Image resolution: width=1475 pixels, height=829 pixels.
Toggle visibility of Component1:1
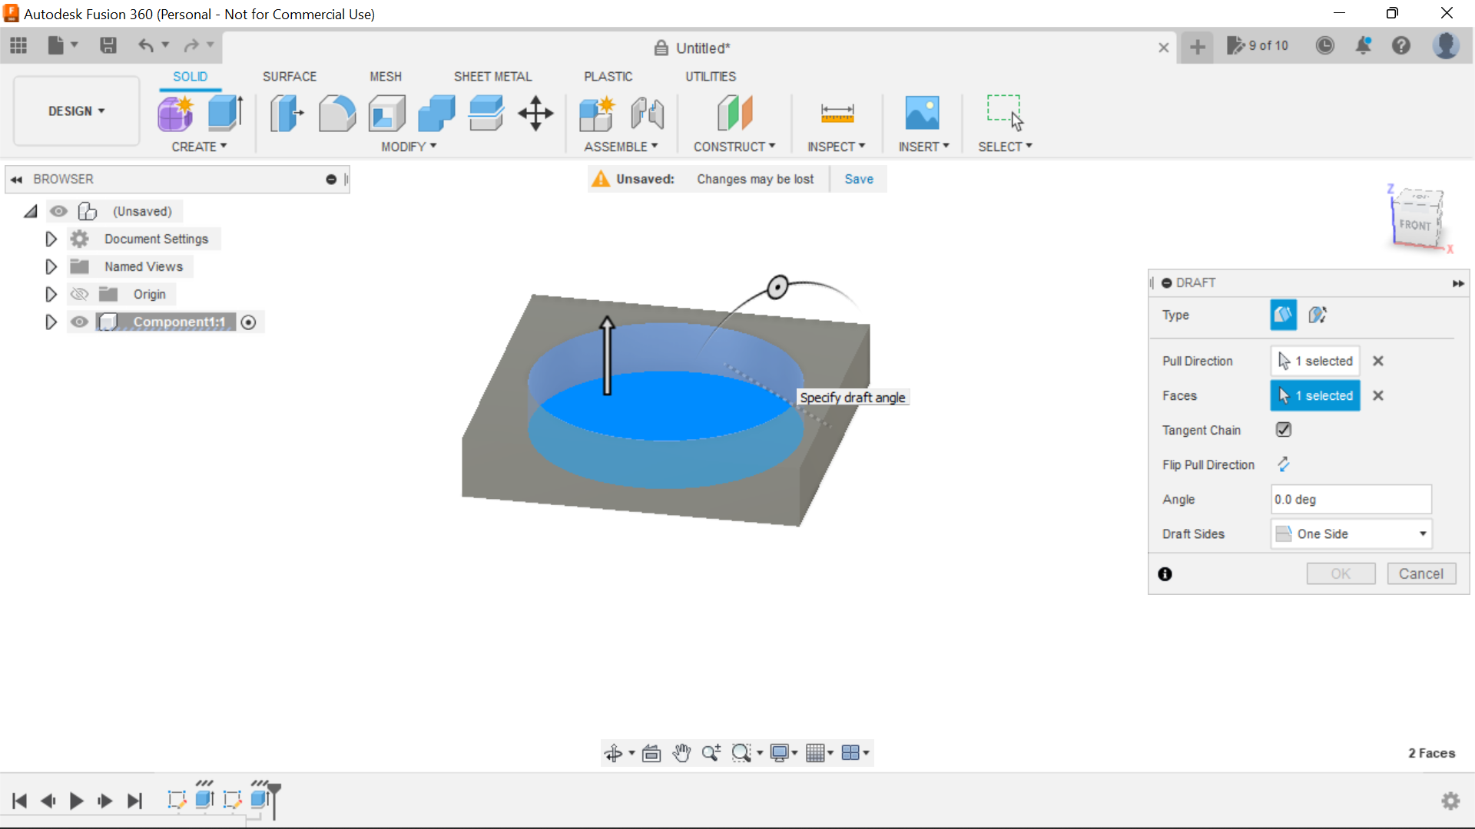pos(79,322)
